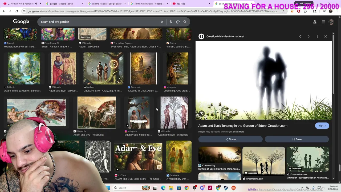Open 'Eden - Fantasy Imagery' Easy-Peasy.AI result

point(56,47)
